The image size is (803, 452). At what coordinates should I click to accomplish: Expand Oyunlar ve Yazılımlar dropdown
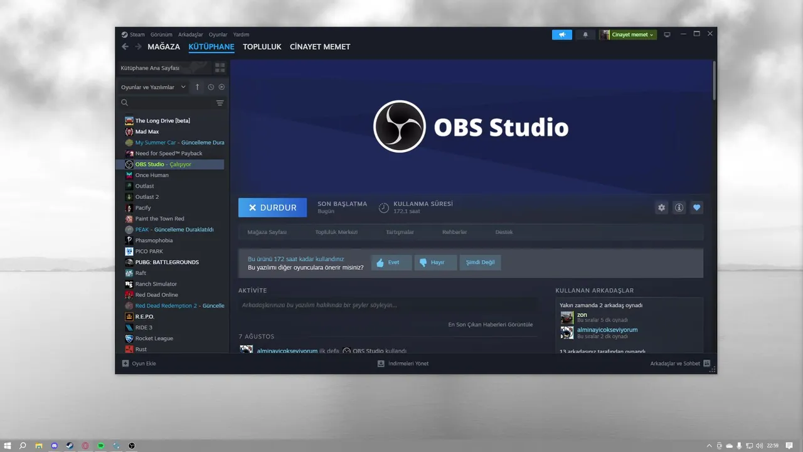pyautogui.click(x=154, y=87)
